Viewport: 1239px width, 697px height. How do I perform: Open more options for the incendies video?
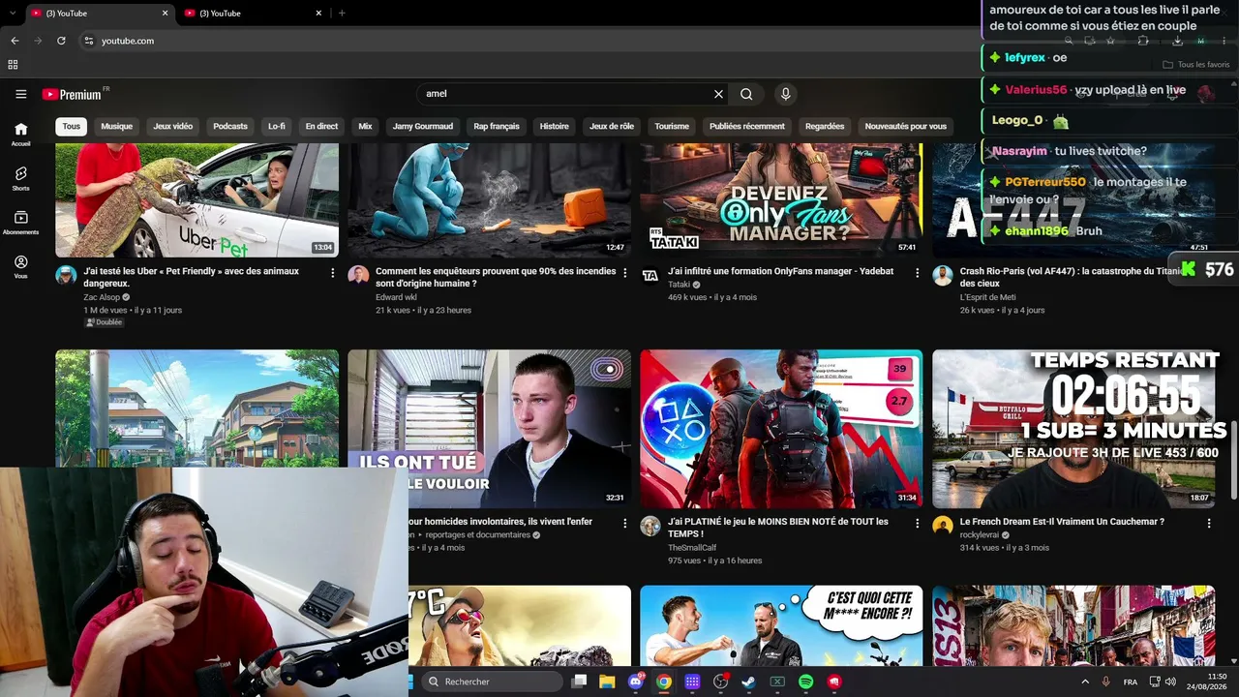coord(625,273)
